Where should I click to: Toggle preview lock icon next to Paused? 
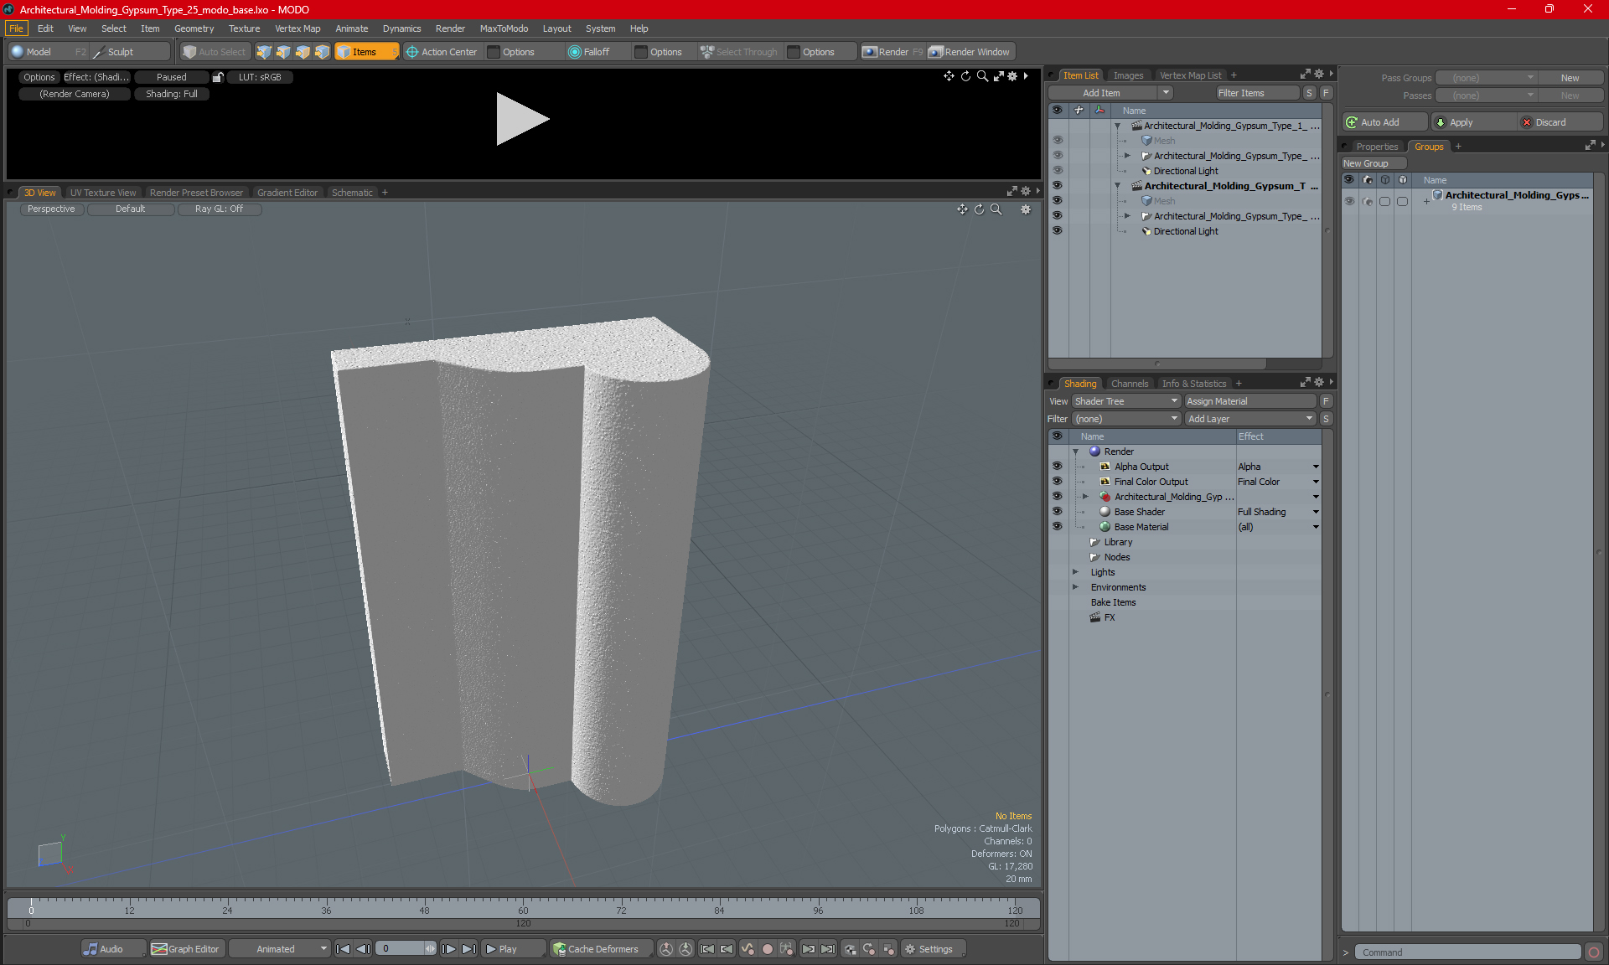(x=218, y=77)
